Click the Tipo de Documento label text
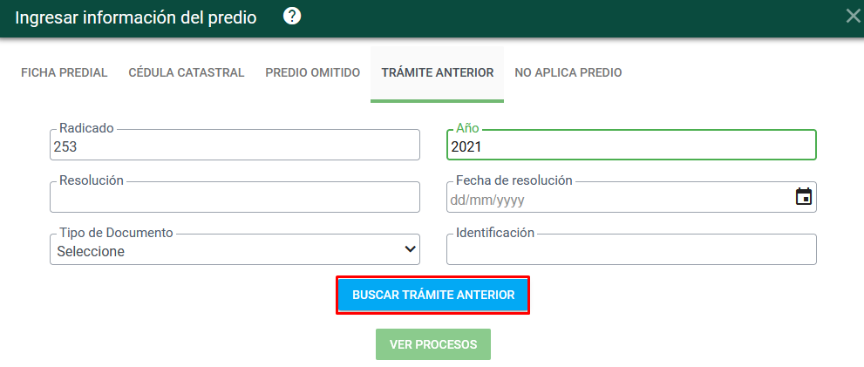Viewport: 864px width, 367px height. point(116,233)
